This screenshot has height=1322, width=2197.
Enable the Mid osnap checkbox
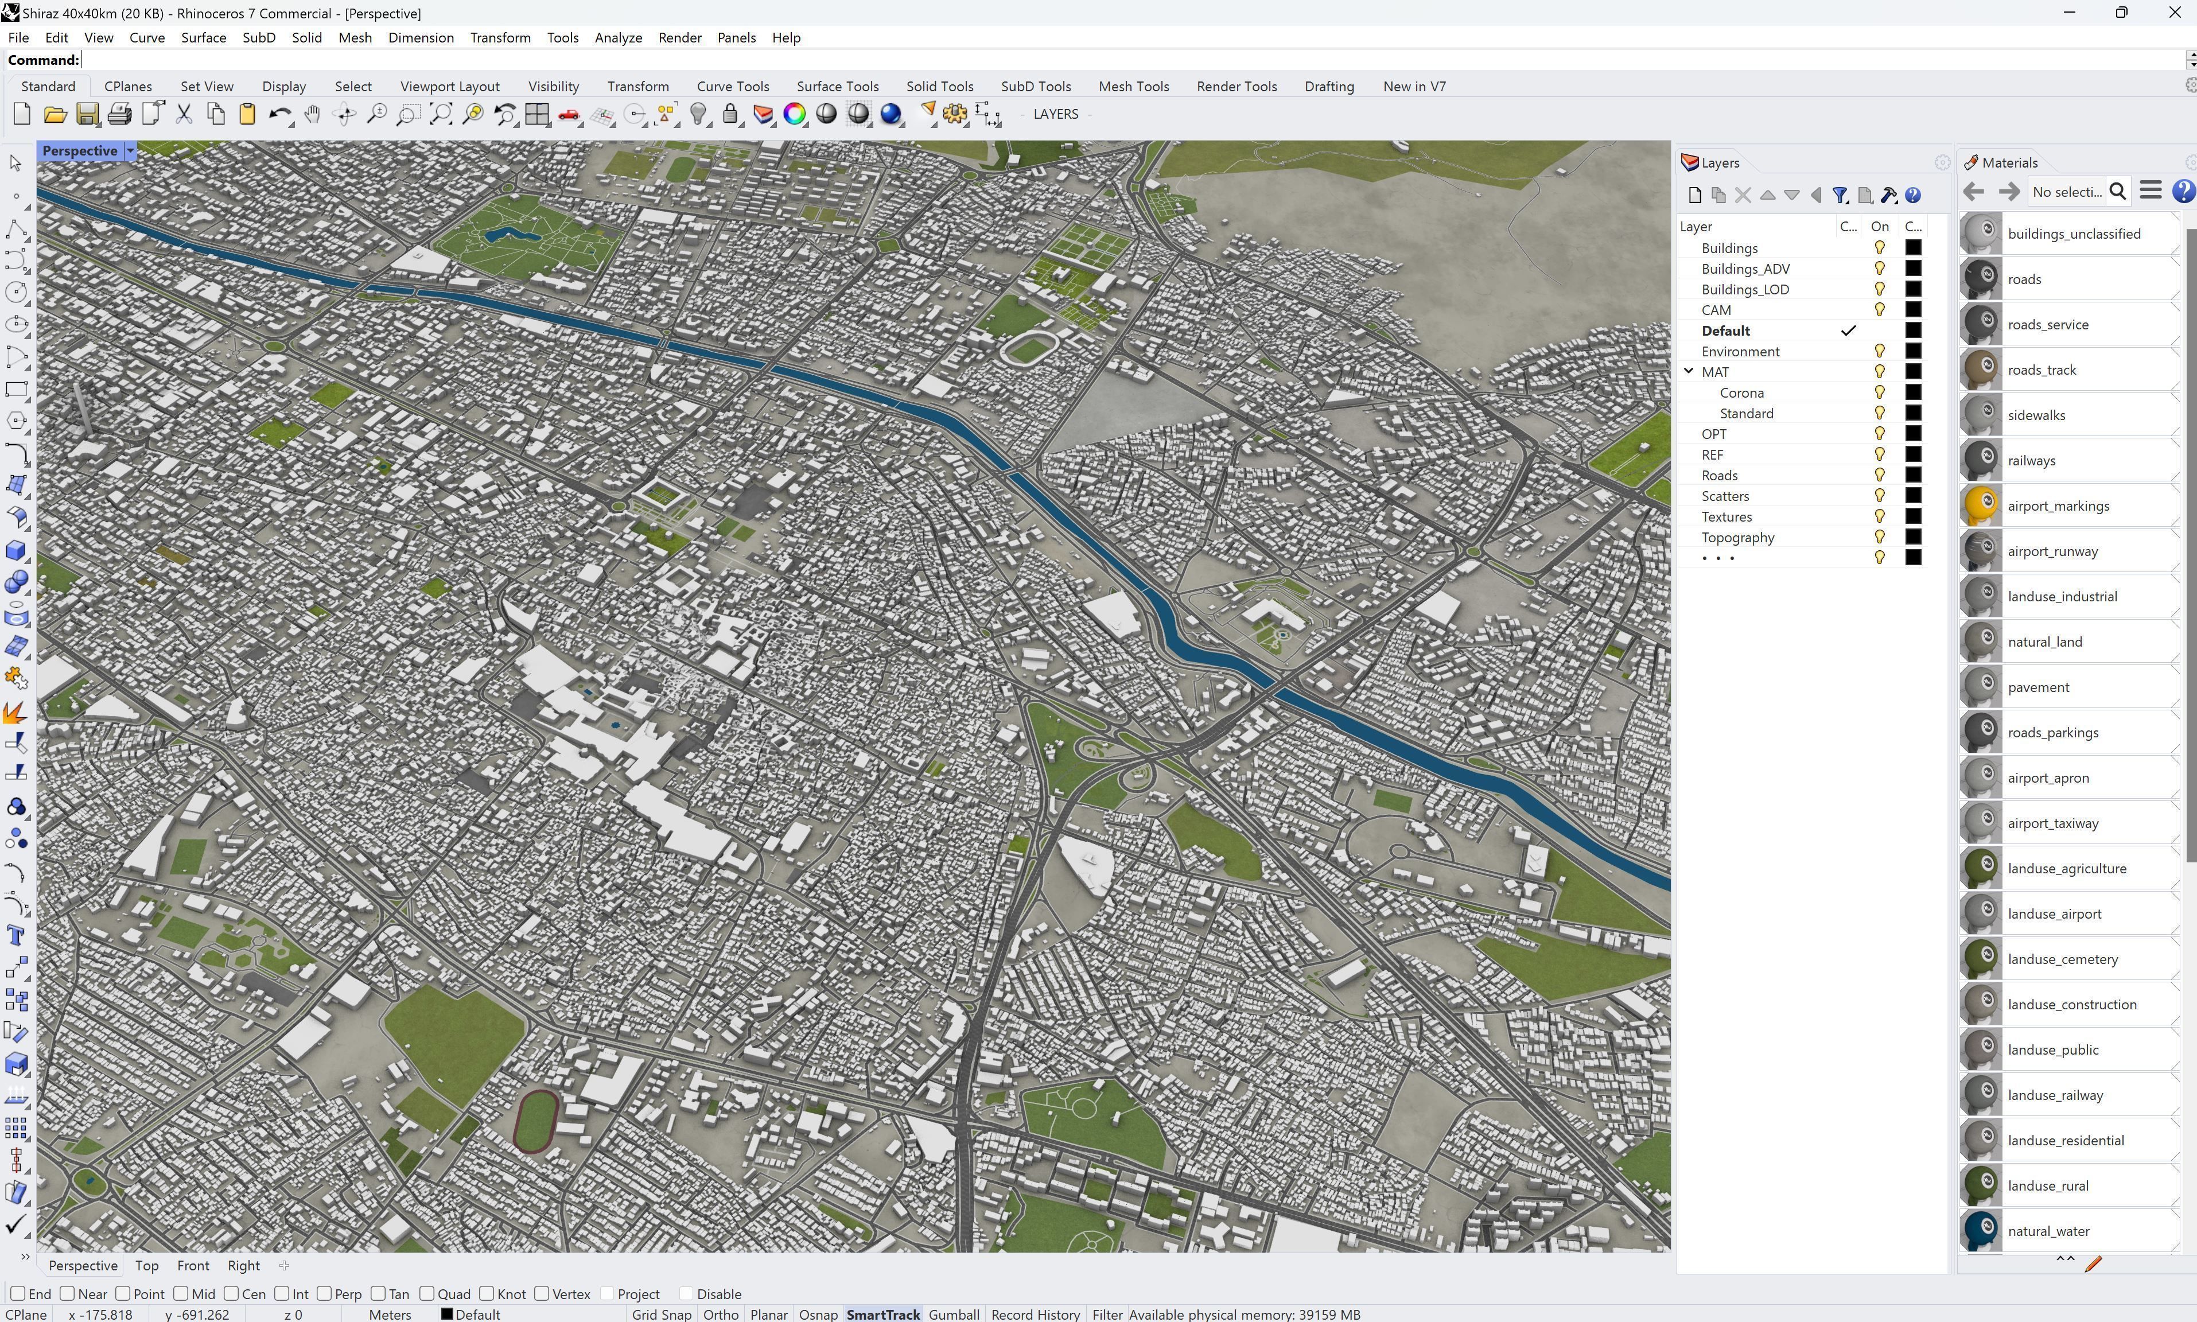coord(181,1293)
